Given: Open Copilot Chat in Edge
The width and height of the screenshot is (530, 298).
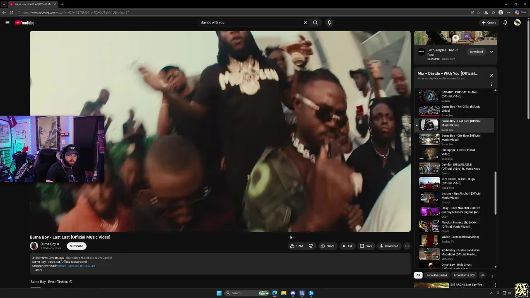Looking at the screenshot, I should [x=520, y=12].
